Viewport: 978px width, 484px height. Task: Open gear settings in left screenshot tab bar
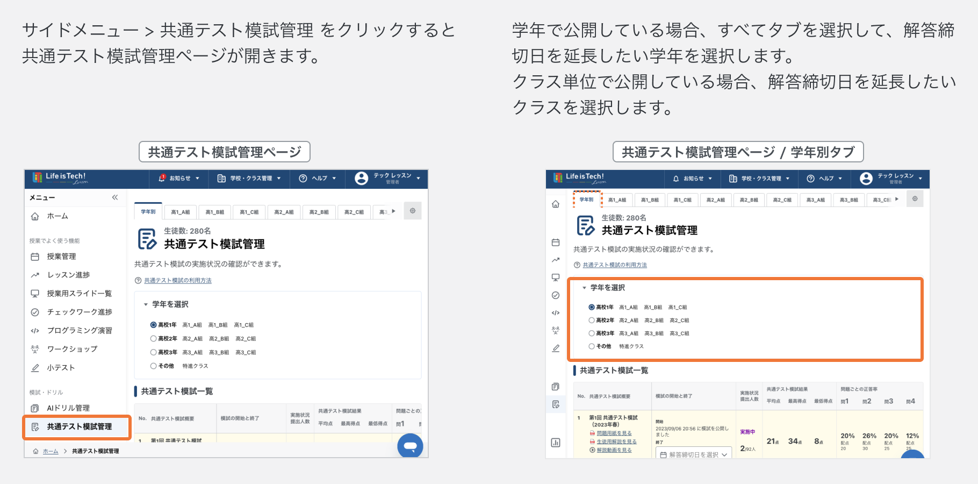click(413, 211)
